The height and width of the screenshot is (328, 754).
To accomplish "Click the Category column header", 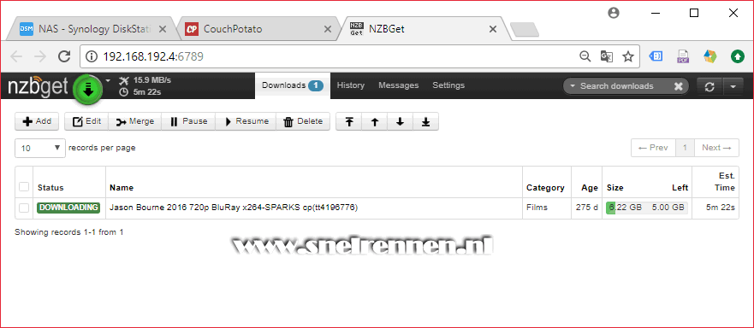I will pyautogui.click(x=545, y=188).
